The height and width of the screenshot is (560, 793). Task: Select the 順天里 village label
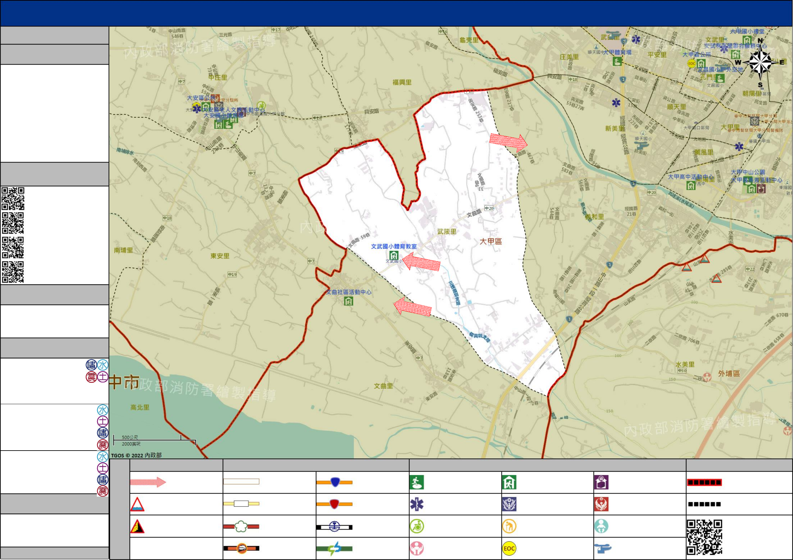676,107
